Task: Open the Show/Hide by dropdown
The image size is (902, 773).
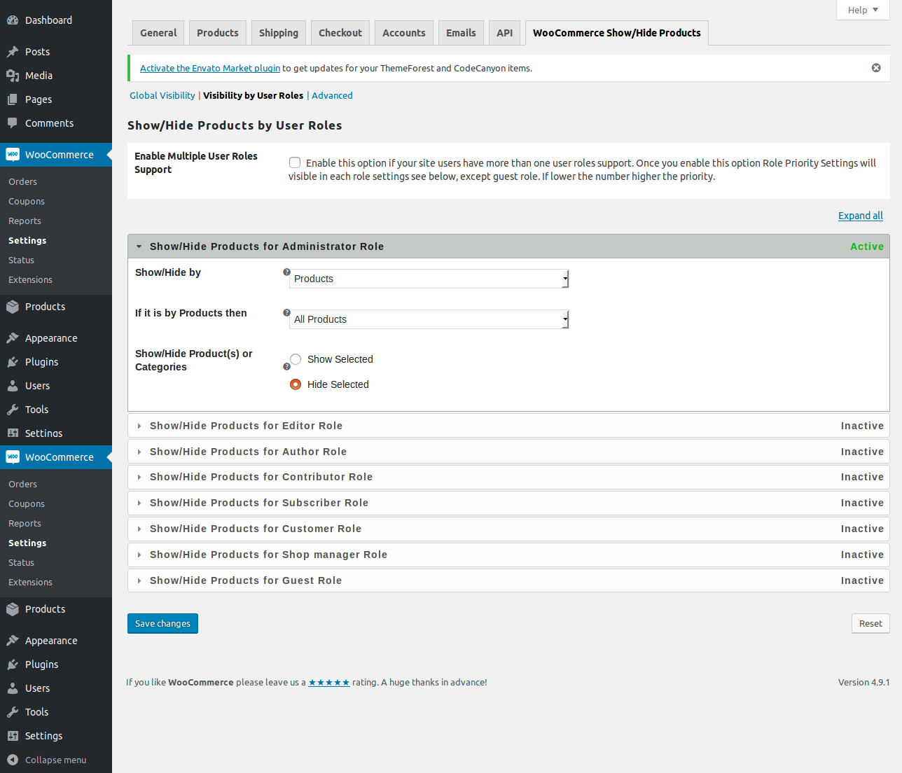Action: [x=429, y=279]
